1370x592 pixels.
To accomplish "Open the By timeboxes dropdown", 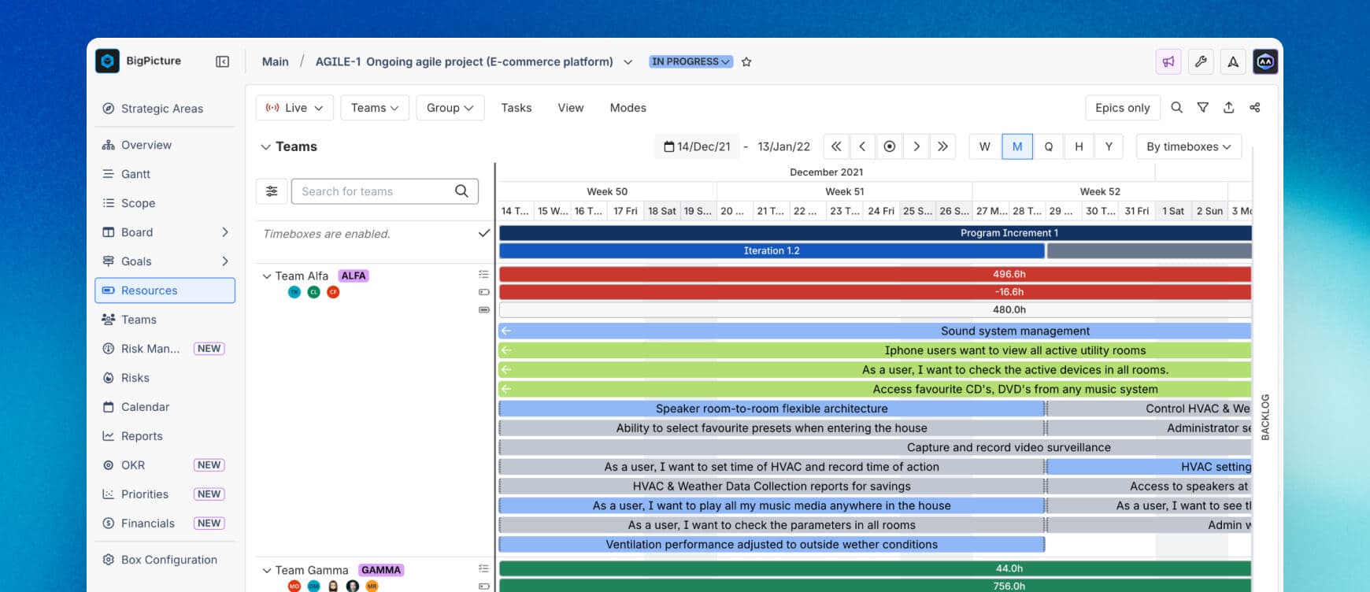I will (x=1189, y=146).
